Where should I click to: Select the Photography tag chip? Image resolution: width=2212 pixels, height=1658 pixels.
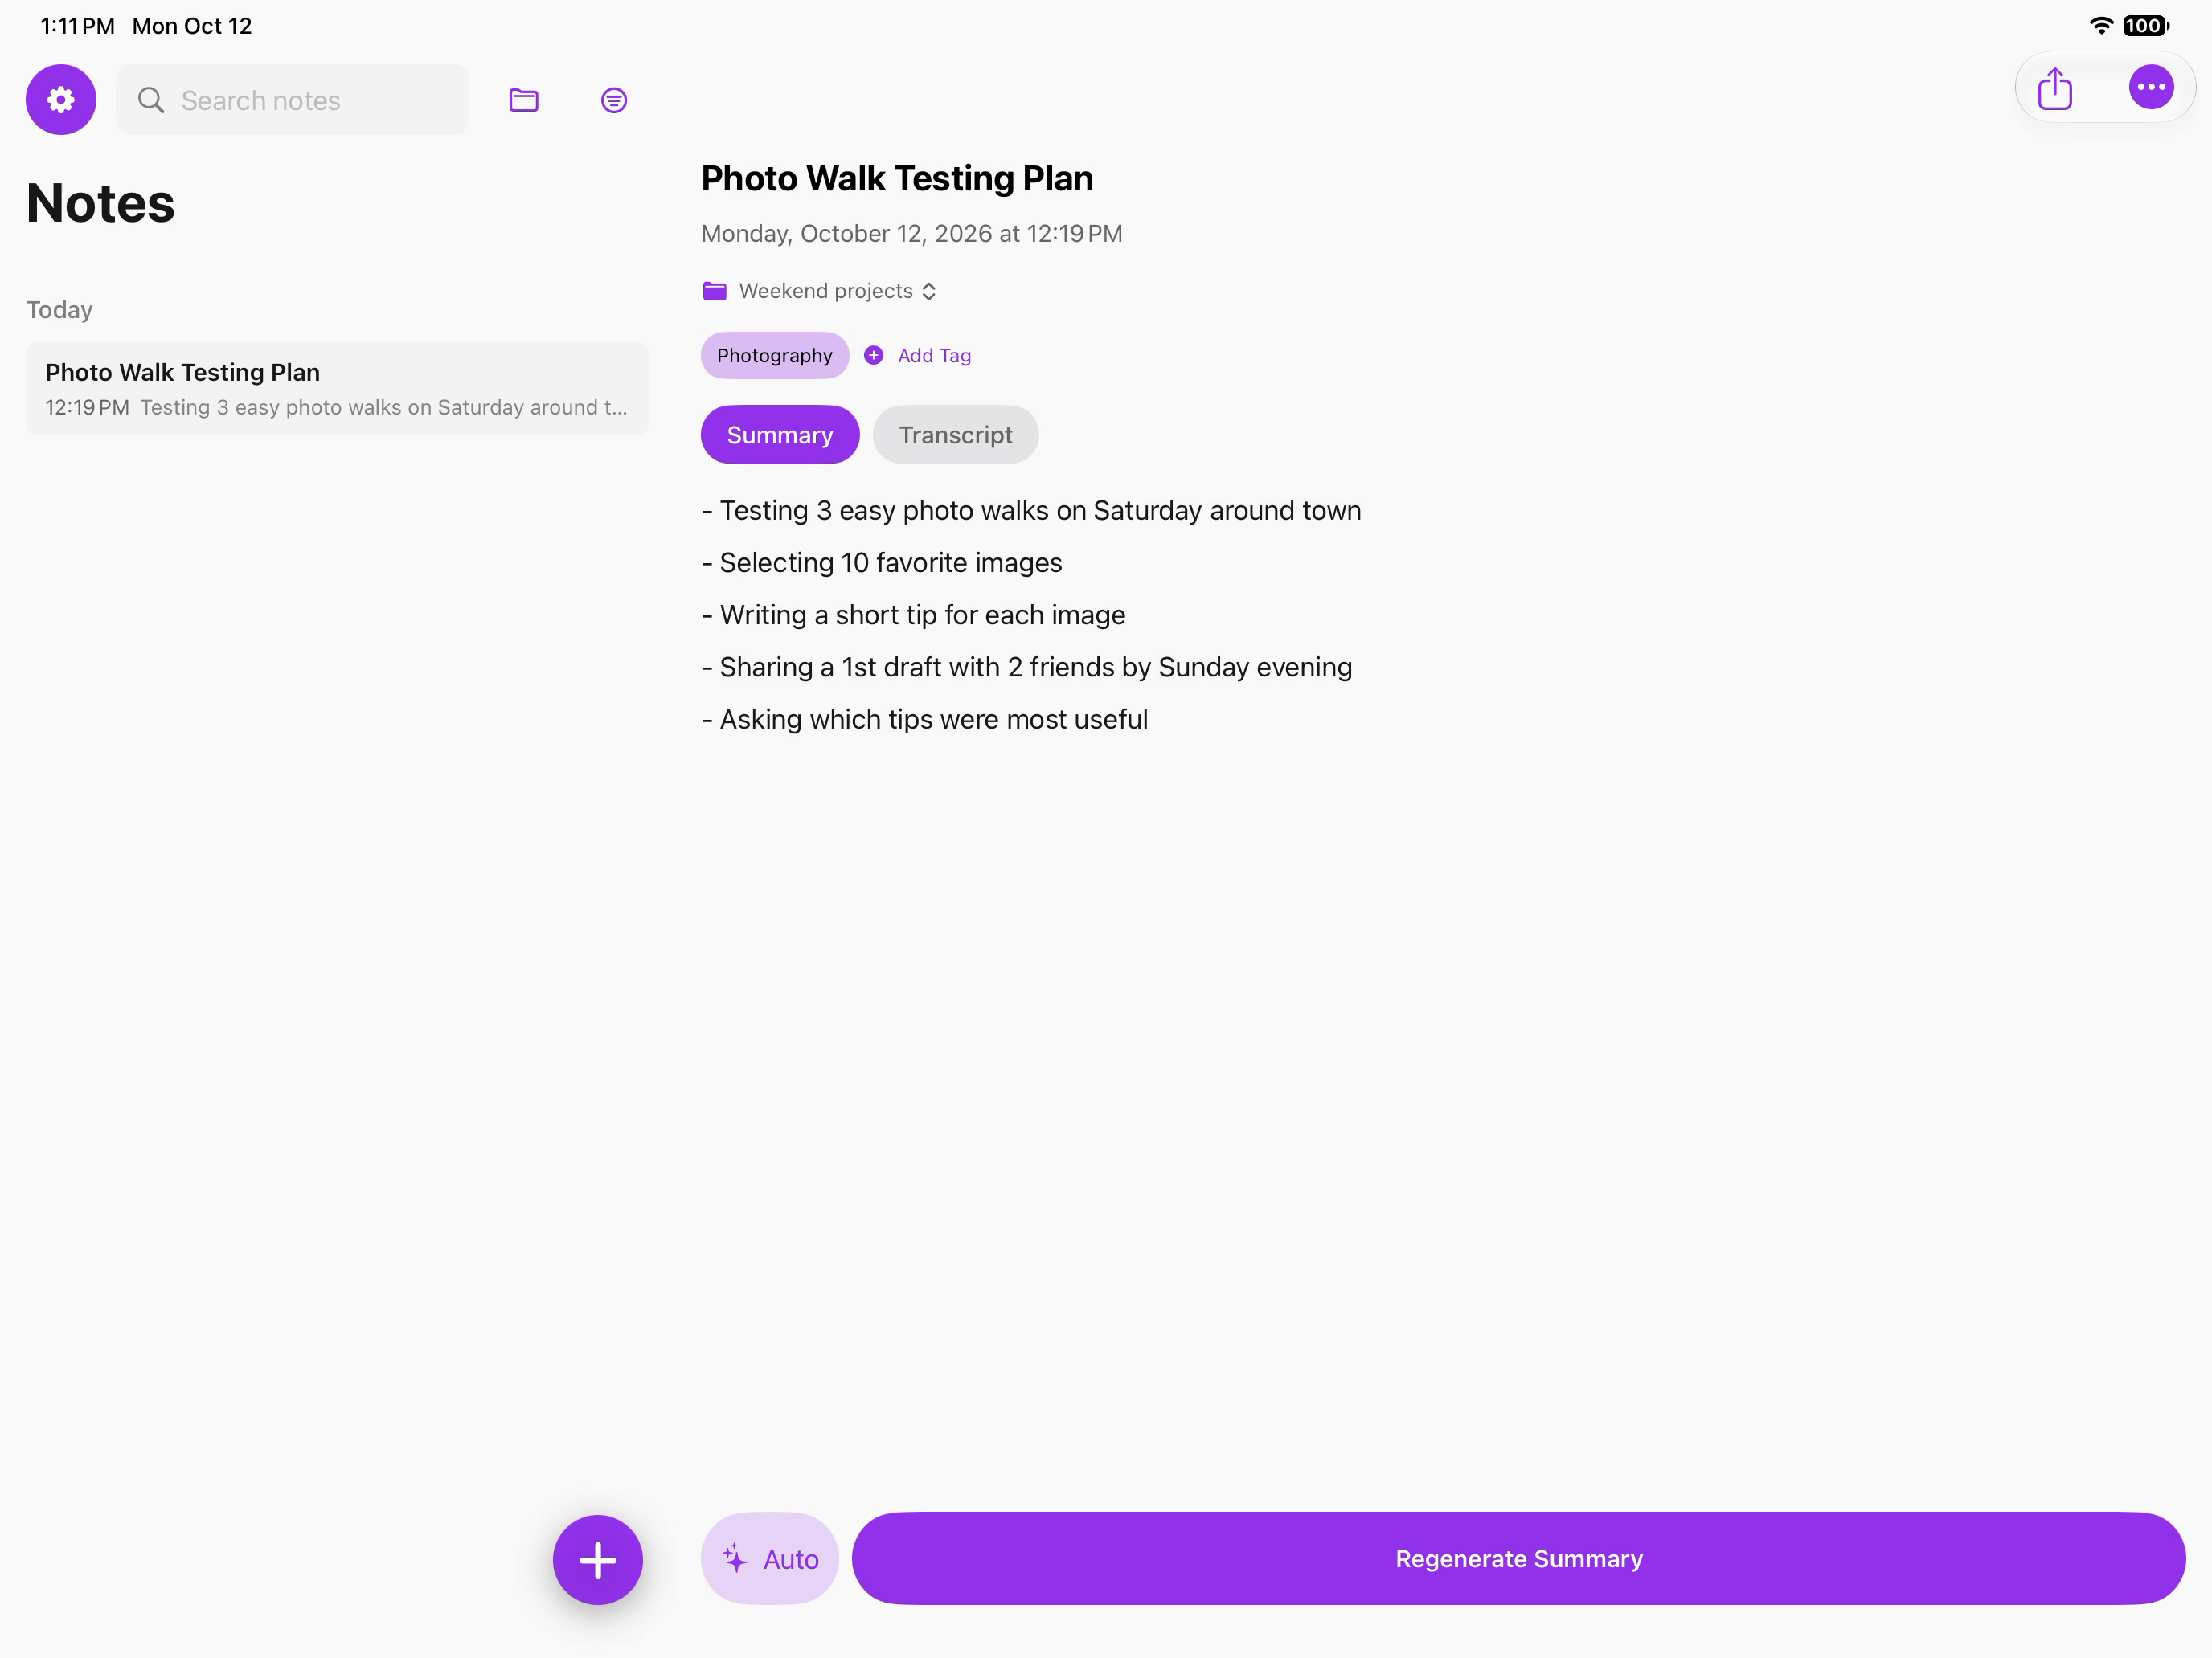774,355
